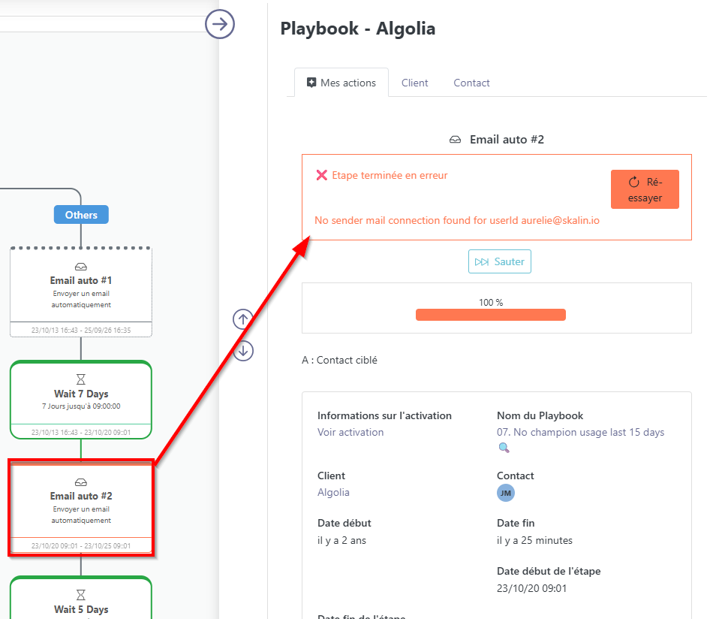Open the Voir activation link
The image size is (719, 619).
[x=350, y=432]
